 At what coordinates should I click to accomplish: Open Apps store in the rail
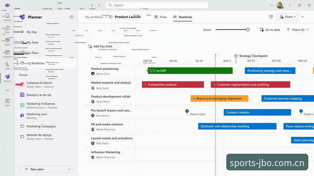click(7, 102)
